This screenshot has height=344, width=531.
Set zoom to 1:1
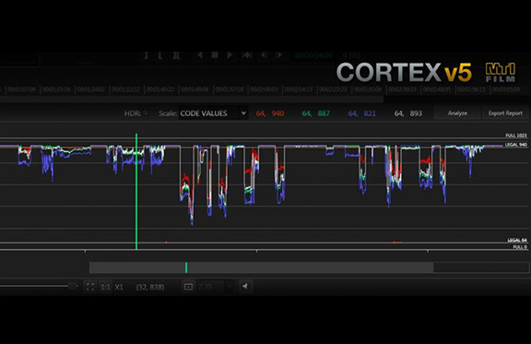pos(105,287)
